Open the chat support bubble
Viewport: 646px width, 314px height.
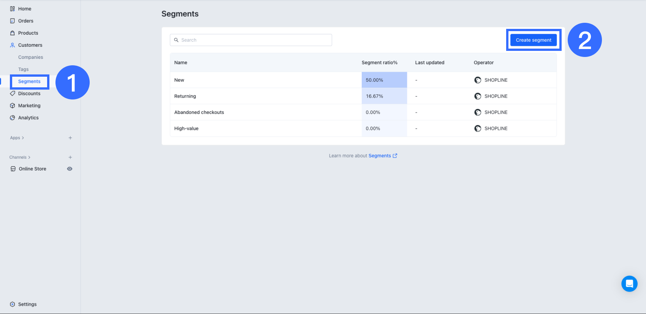[629, 284]
